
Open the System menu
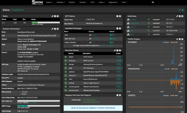point(49,2)
